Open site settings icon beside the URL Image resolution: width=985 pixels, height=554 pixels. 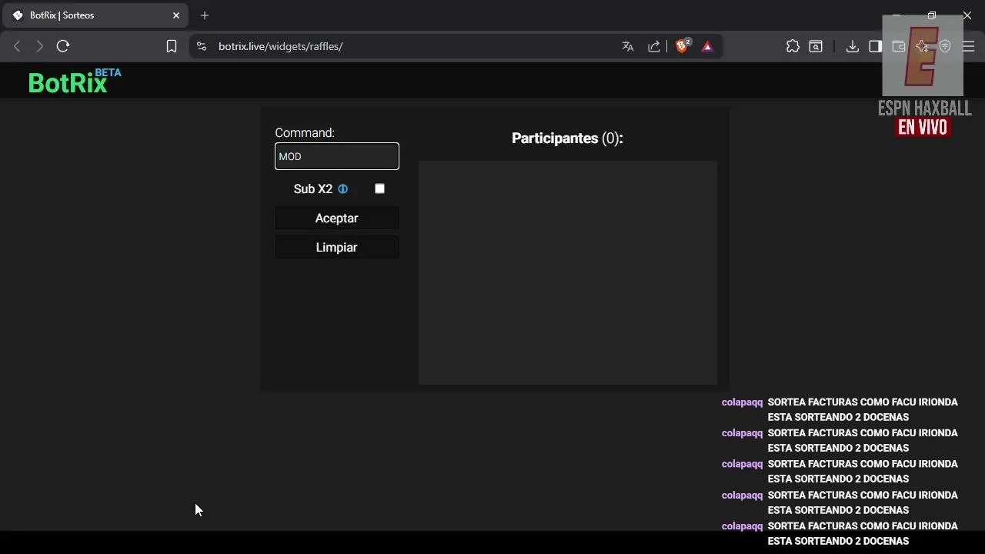(x=202, y=46)
